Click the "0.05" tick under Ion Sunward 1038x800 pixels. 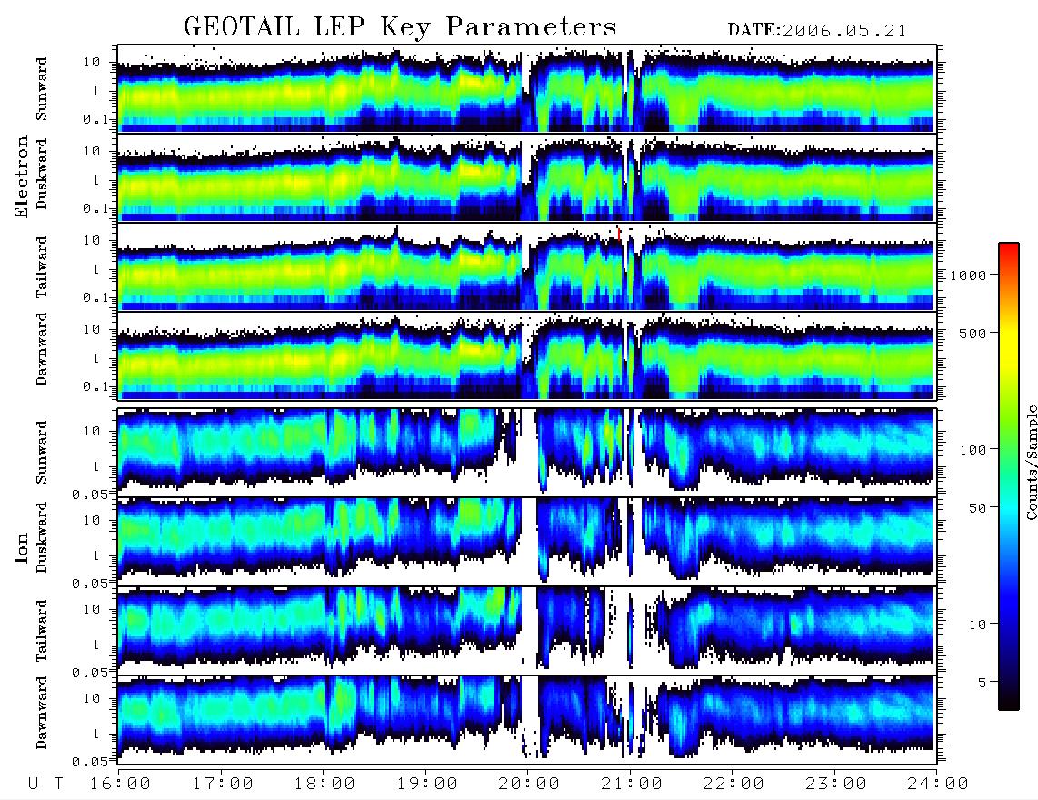click(89, 494)
